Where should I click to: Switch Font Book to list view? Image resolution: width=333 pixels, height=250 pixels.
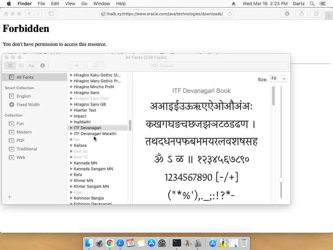(x=10, y=65)
